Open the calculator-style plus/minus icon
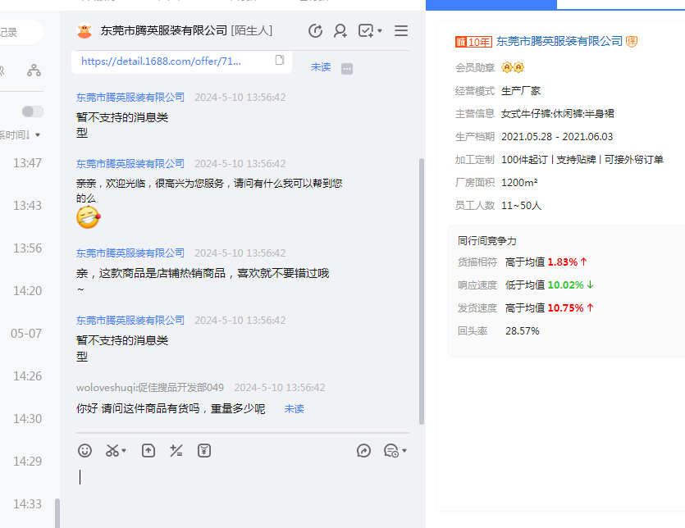 pos(176,450)
